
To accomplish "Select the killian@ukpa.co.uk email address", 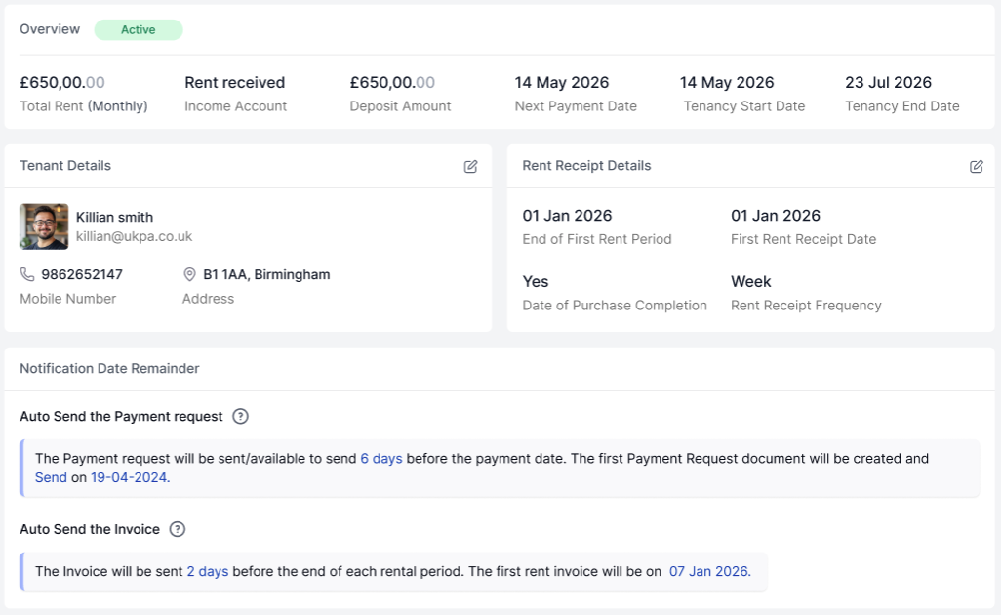I will 135,236.
